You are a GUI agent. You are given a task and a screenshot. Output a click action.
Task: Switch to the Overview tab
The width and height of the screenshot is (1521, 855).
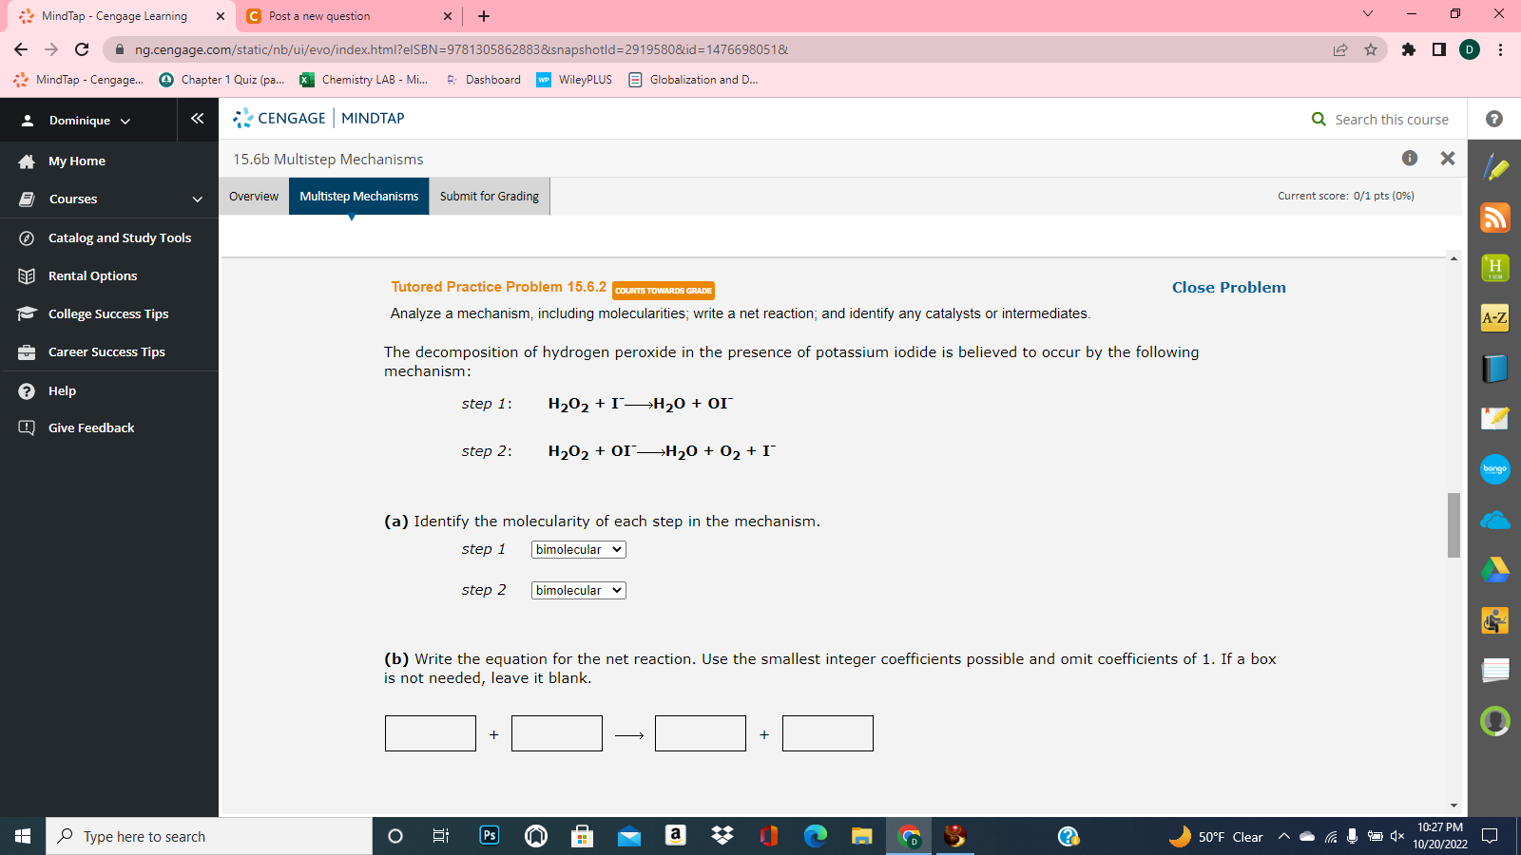click(253, 196)
